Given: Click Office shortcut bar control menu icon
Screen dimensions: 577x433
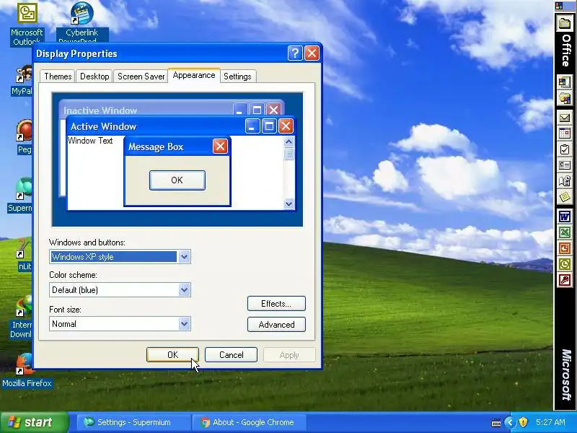Looking at the screenshot, I should pos(560,6).
